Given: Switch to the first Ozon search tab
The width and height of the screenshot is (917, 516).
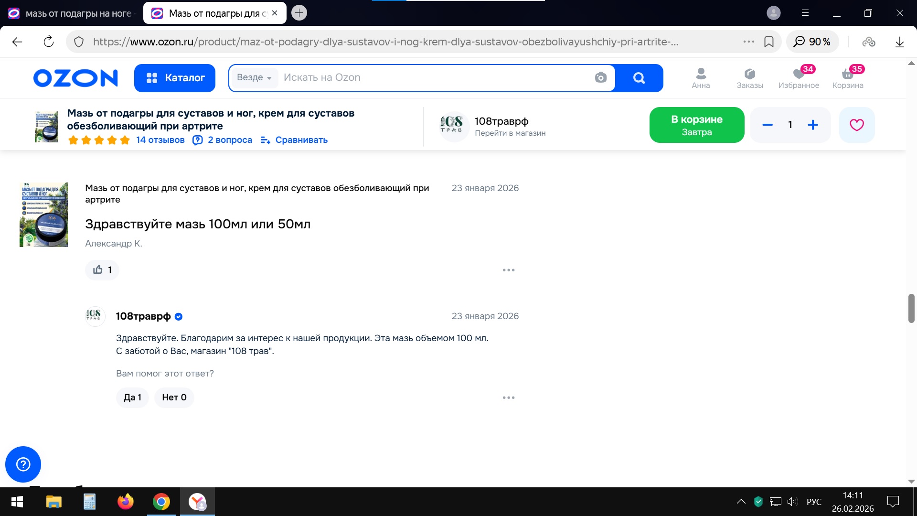Looking at the screenshot, I should pos(72,13).
